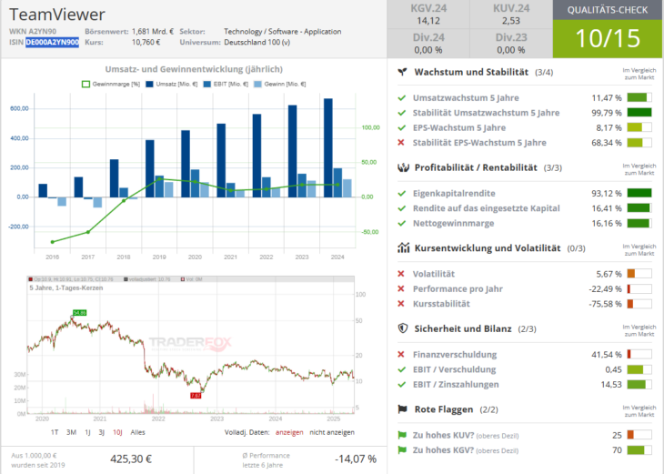664x474 pixels.
Task: Toggle EBIT [Mio. €] legend entry
Action: tap(226, 84)
